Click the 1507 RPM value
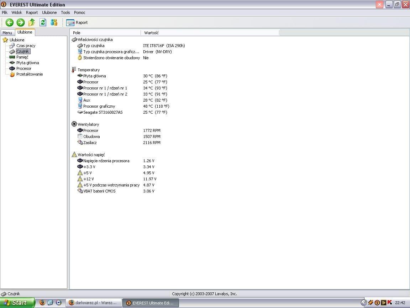The image size is (410, 308). click(x=152, y=137)
